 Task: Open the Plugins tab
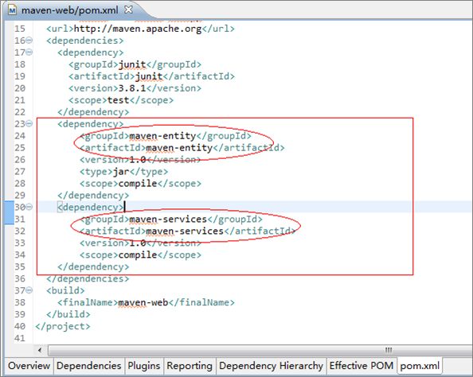click(144, 366)
